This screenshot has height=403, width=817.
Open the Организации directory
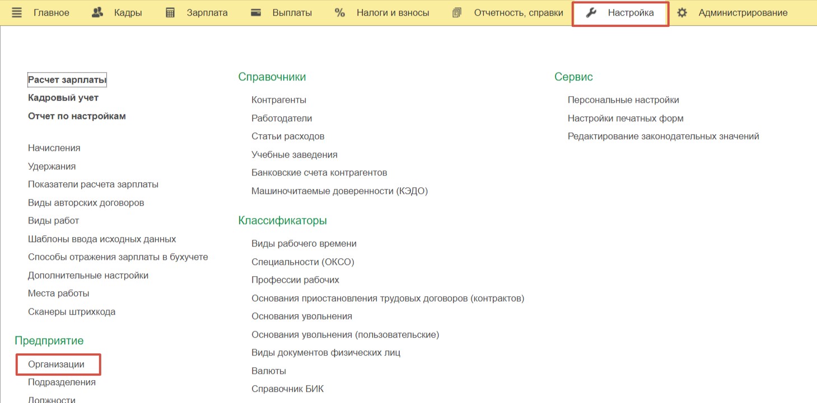[57, 364]
